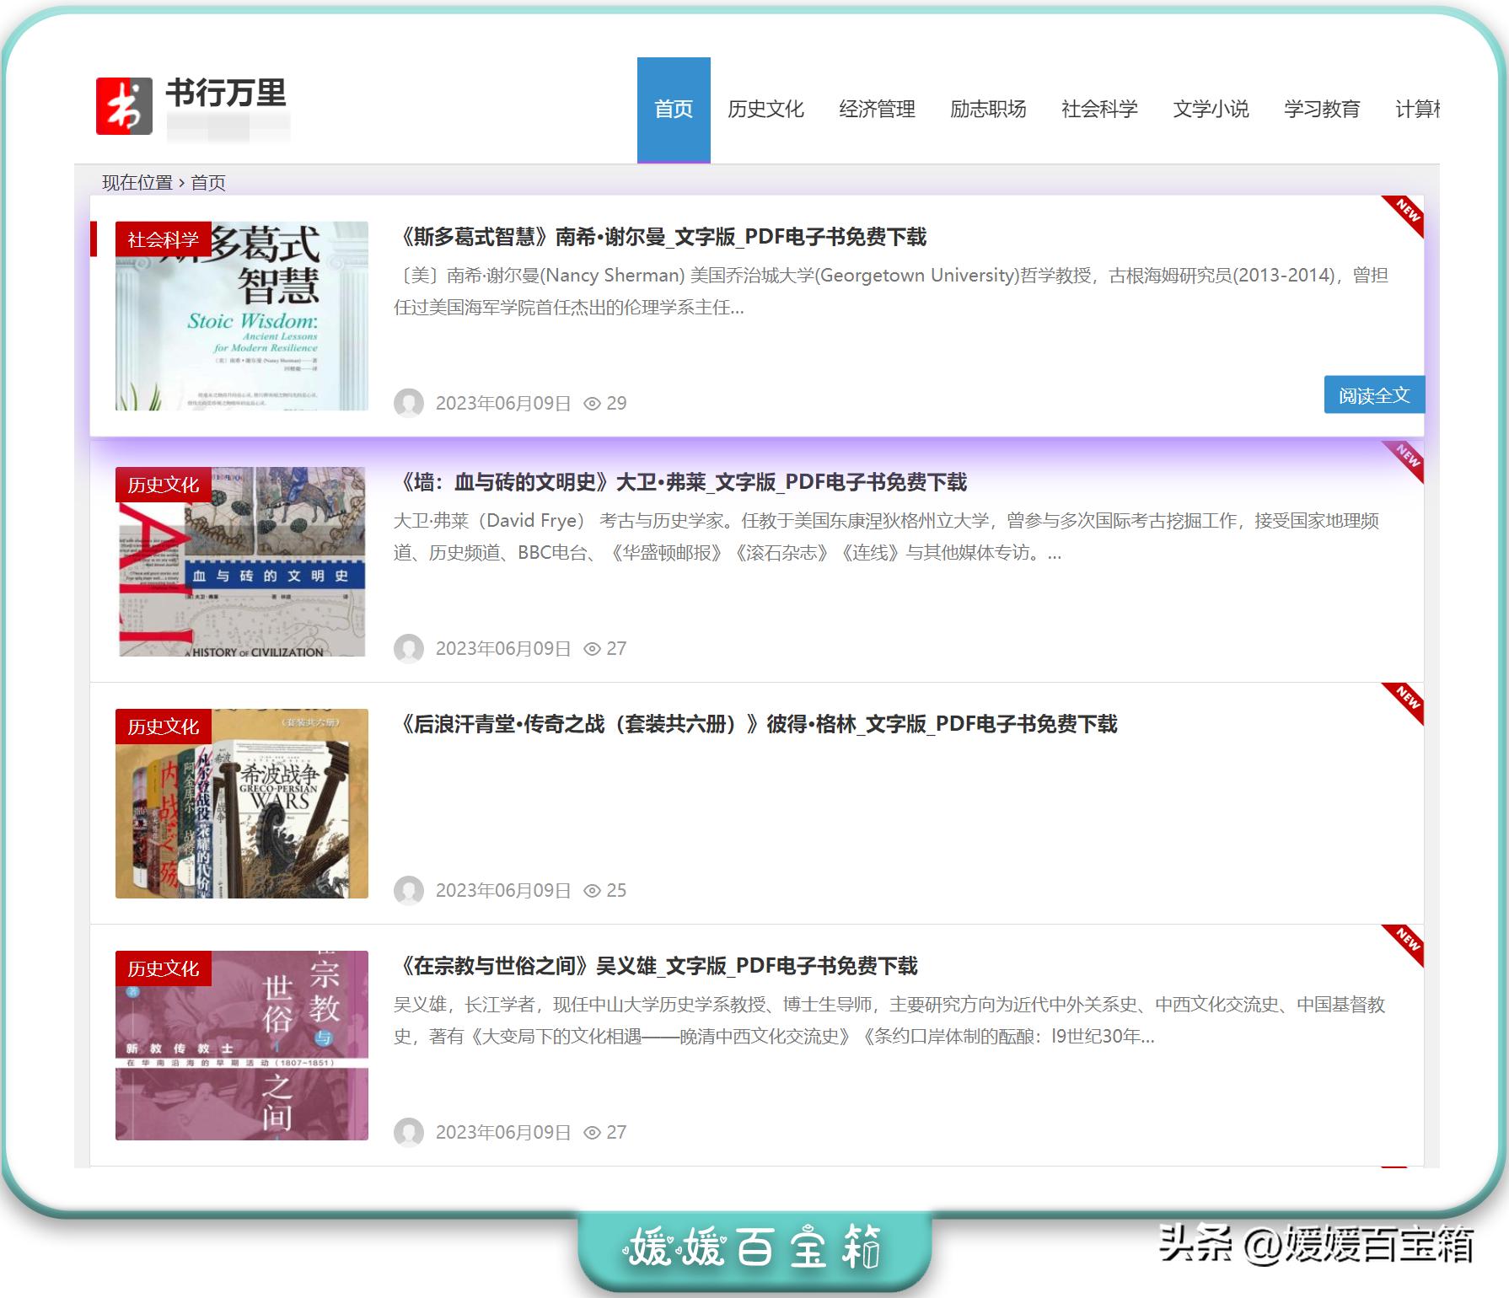Viewport: 1509px width, 1298px height.
Task: Select the 首页 navigation tab
Action: [674, 108]
